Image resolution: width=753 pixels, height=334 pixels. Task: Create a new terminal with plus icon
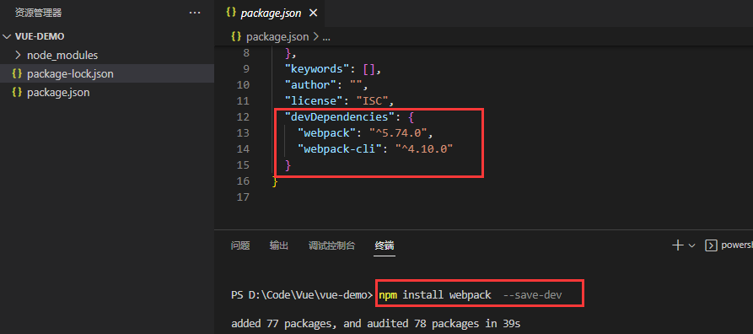(678, 245)
